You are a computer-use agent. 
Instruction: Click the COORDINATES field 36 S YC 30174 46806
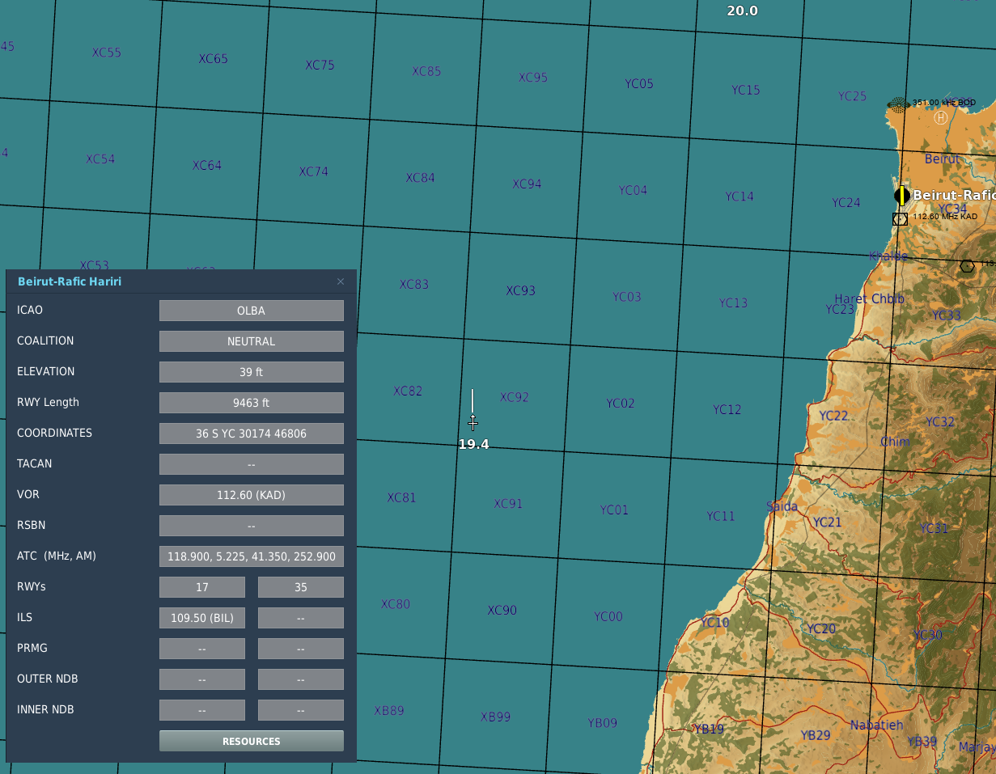tap(252, 434)
